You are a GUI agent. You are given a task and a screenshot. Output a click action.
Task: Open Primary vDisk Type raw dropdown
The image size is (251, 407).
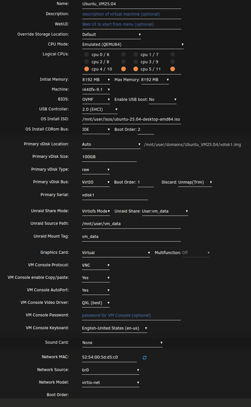point(96,169)
